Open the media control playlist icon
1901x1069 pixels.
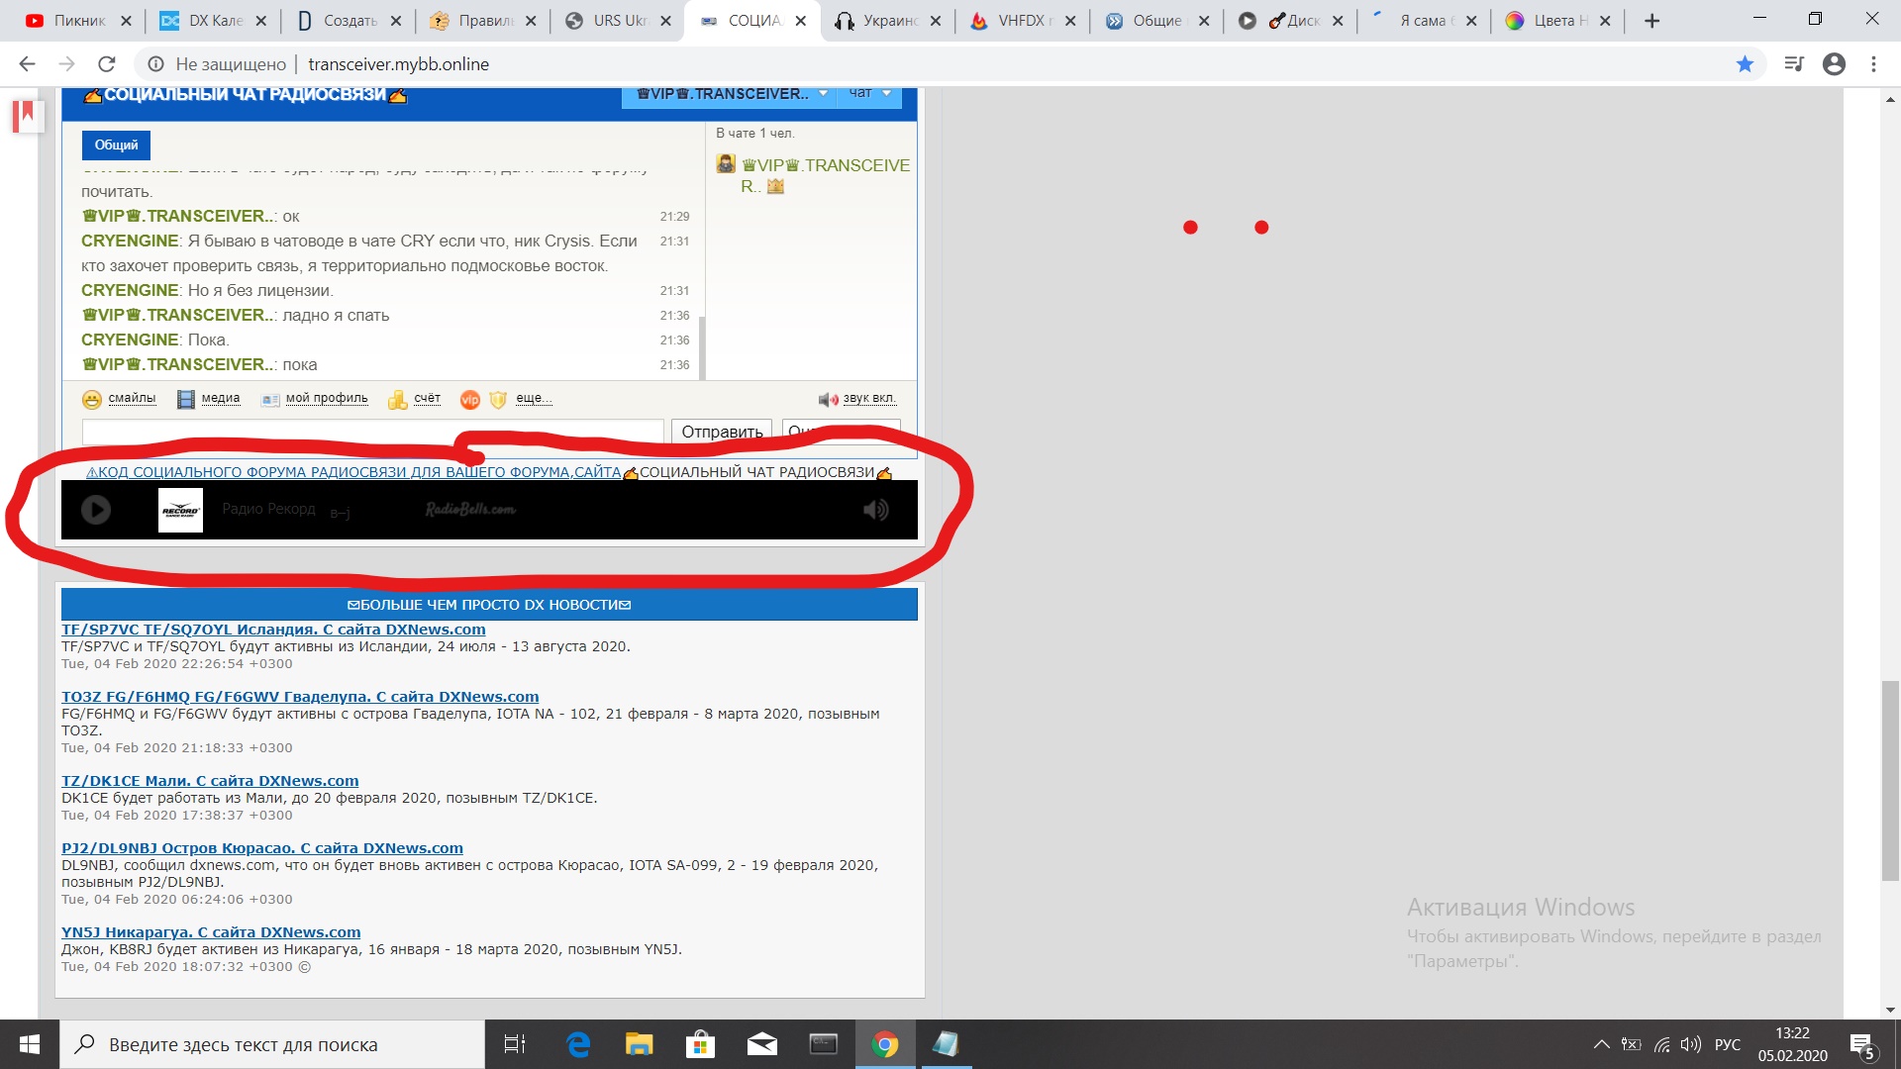pyautogui.click(x=1794, y=64)
